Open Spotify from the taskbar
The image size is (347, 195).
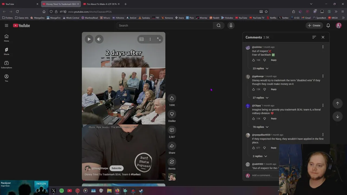click(62, 191)
